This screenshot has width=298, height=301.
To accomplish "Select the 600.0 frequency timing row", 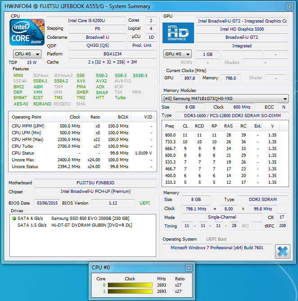I will 225,155.
